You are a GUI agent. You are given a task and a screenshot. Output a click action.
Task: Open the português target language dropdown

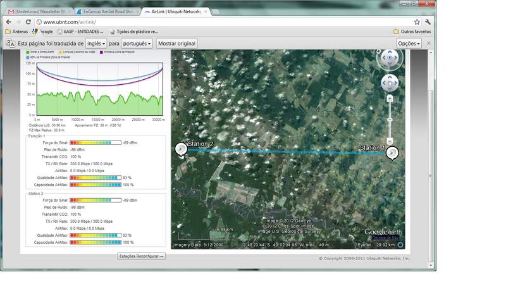point(137,43)
